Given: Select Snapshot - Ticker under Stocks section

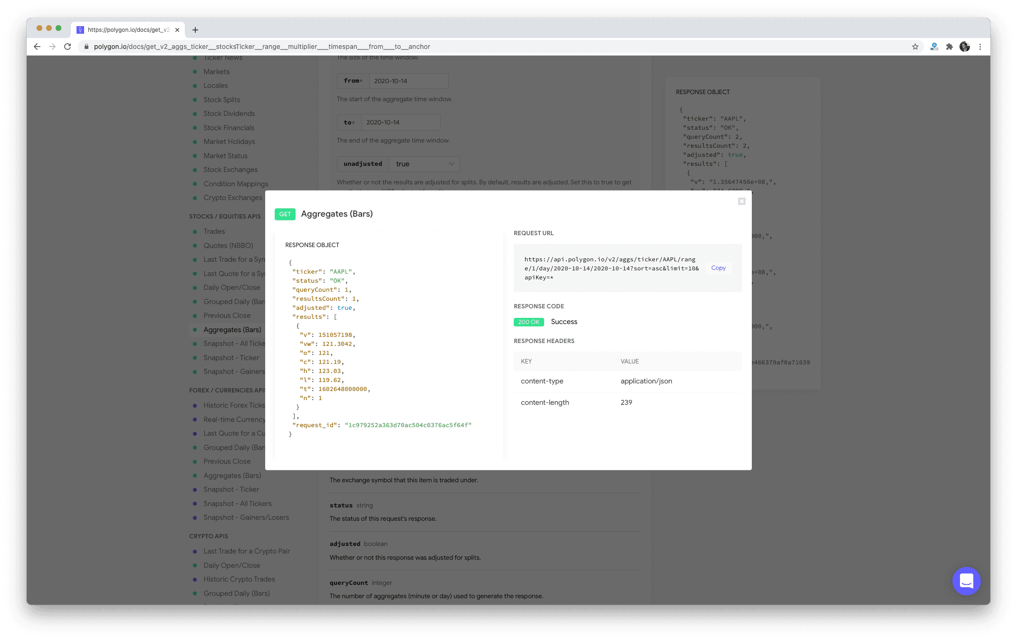Looking at the screenshot, I should click(231, 358).
